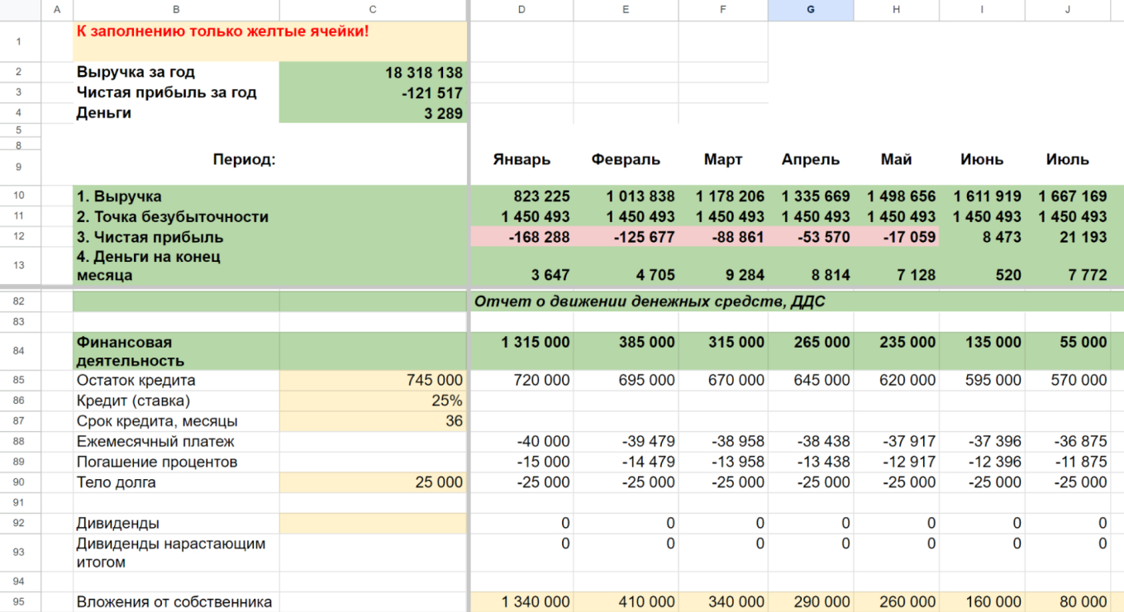The image size is (1124, 612).
Task: Click the Период: label cell
Action: (244, 160)
